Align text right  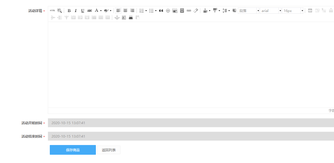132,10
